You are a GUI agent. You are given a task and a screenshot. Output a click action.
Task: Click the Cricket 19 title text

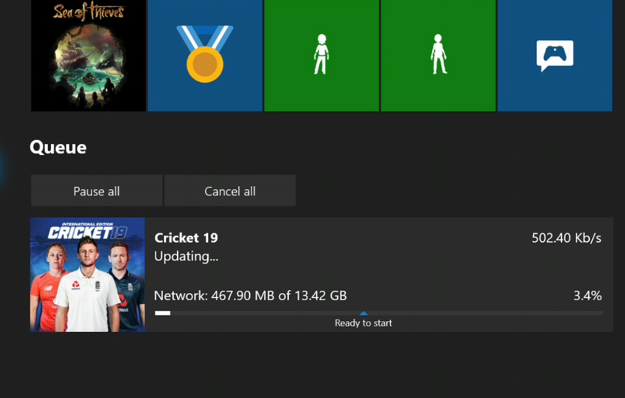(x=186, y=238)
